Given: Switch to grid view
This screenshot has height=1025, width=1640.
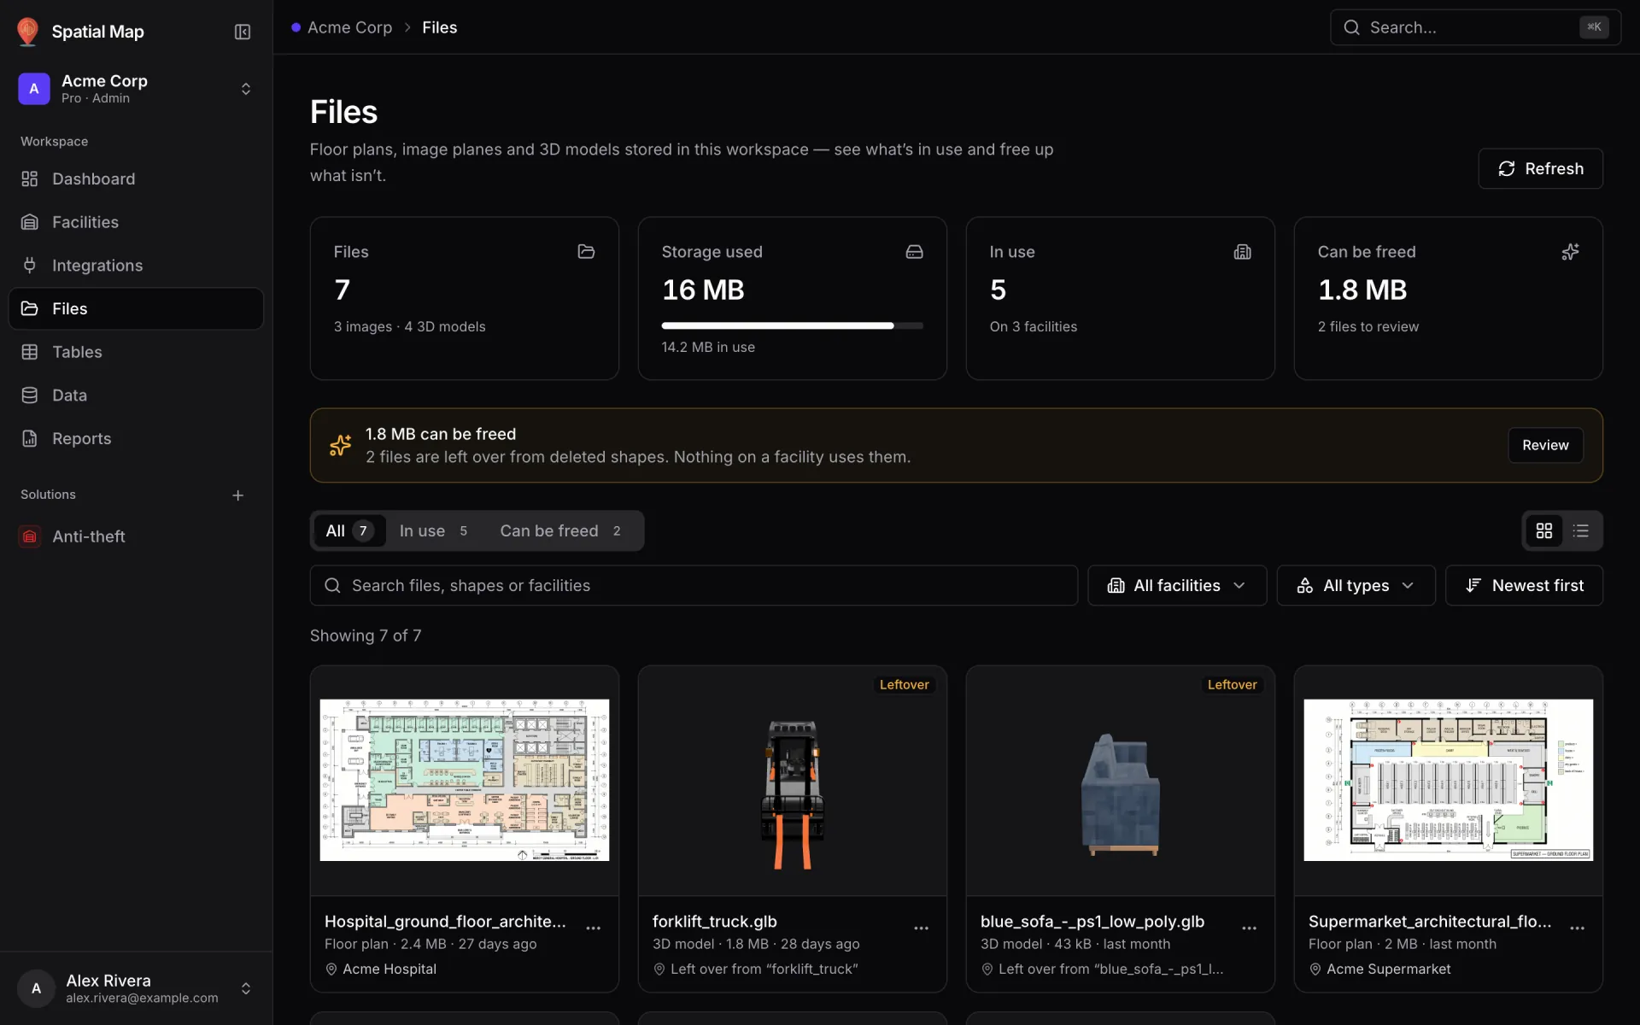Looking at the screenshot, I should (1544, 530).
